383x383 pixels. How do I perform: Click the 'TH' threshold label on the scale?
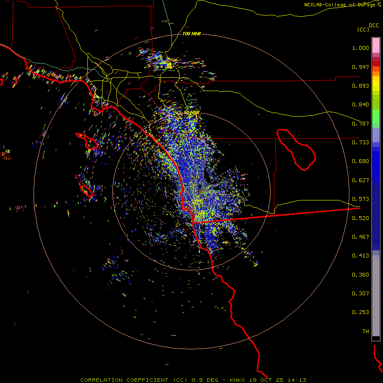click(x=366, y=332)
